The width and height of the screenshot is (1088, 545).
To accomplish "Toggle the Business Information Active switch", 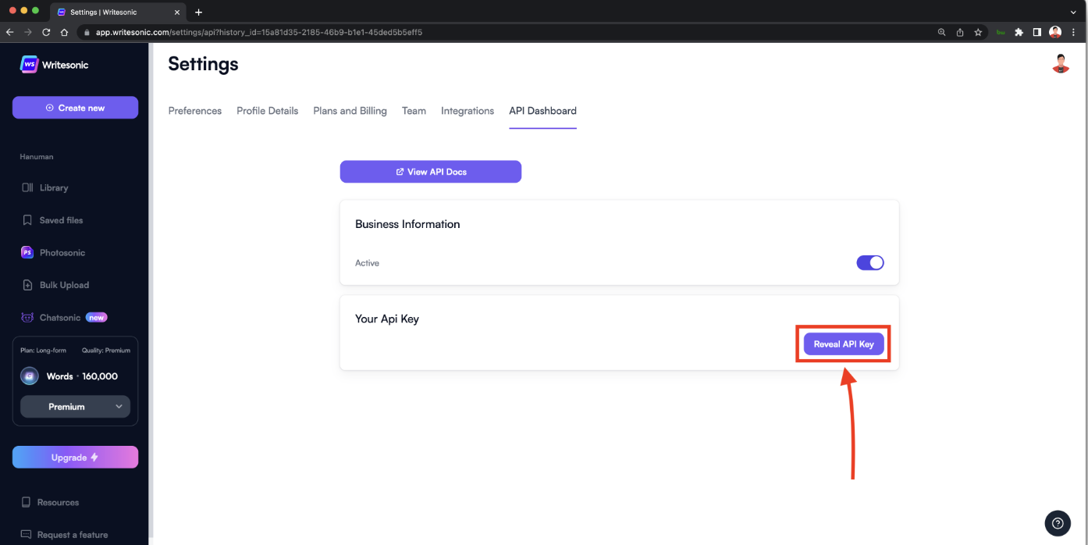I will [x=870, y=263].
